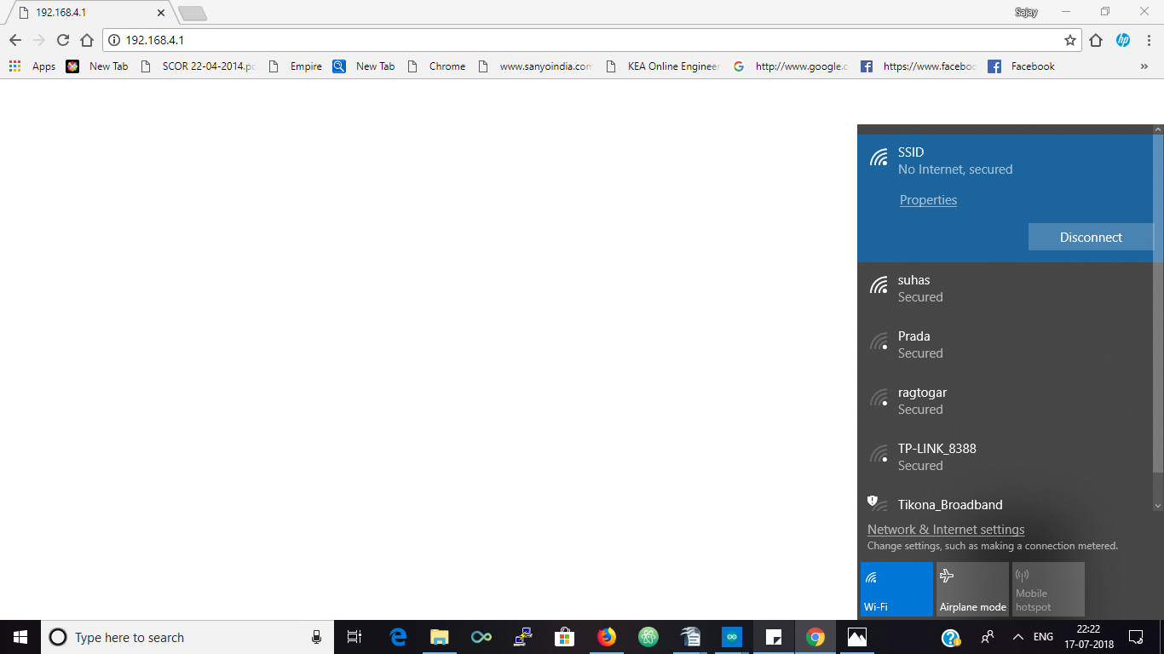This screenshot has height=654, width=1164.
Task: Click the Cortana search box
Action: (x=187, y=637)
